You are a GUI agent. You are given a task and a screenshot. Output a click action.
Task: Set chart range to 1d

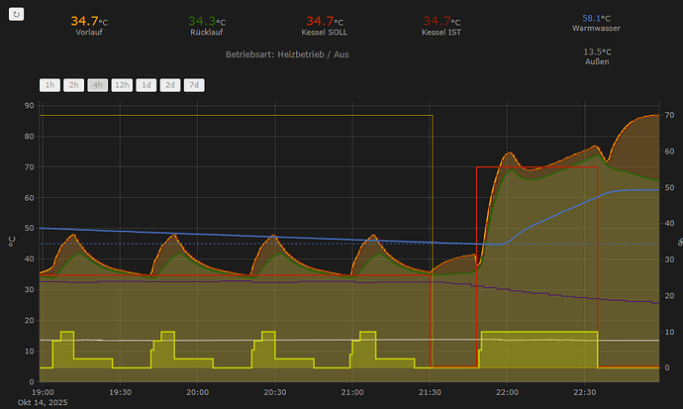pos(146,85)
